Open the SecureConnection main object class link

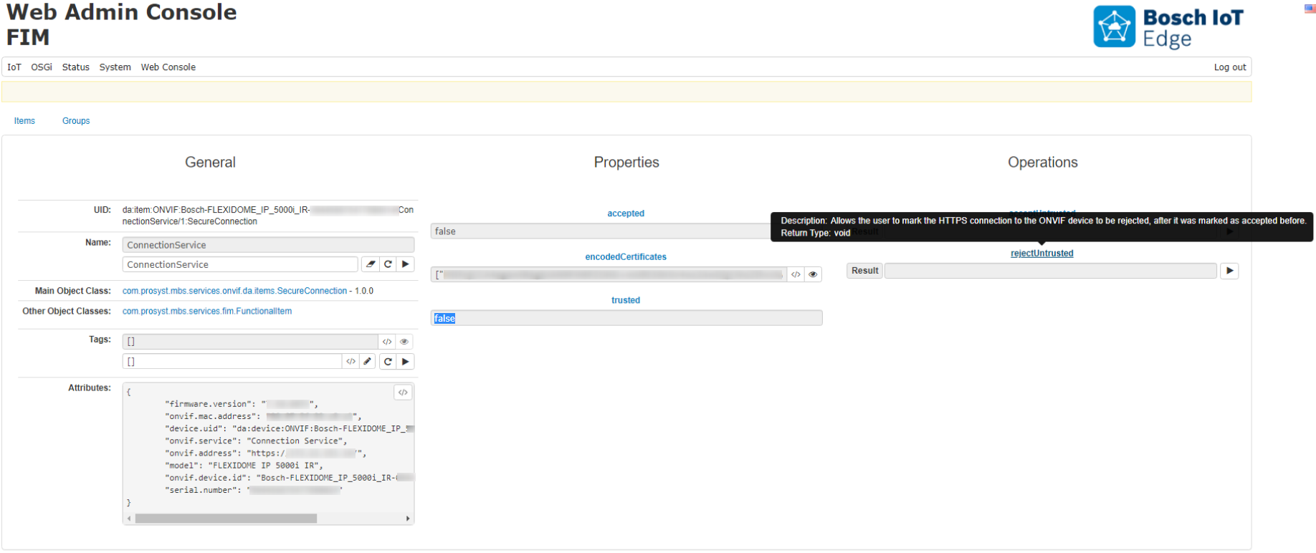(x=234, y=291)
